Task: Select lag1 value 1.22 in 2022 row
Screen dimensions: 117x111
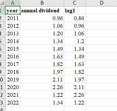Action: [x=74, y=102]
